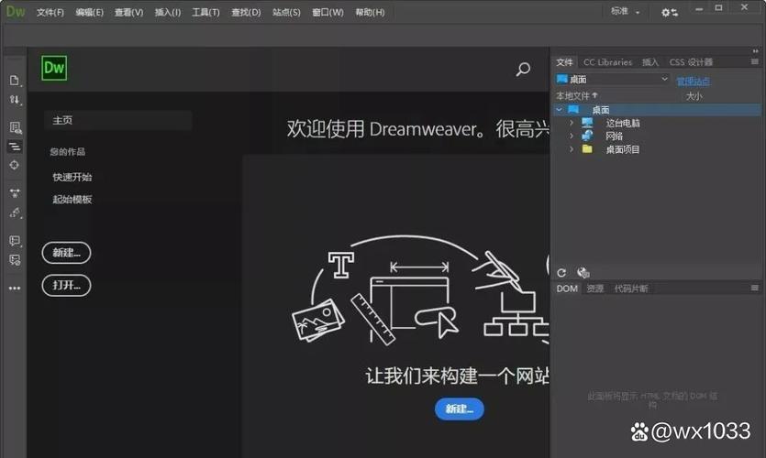
Task: Switch to the 代码片断 tab
Action: click(630, 289)
